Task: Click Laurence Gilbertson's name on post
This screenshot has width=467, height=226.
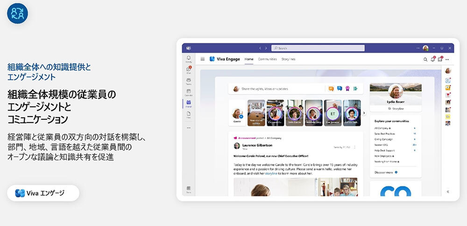Action: tap(257, 145)
